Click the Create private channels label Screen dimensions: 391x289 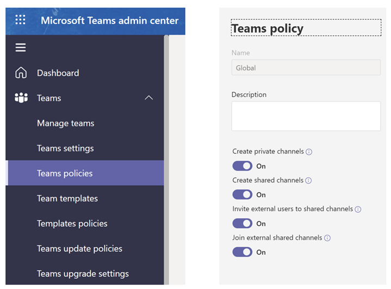point(268,152)
